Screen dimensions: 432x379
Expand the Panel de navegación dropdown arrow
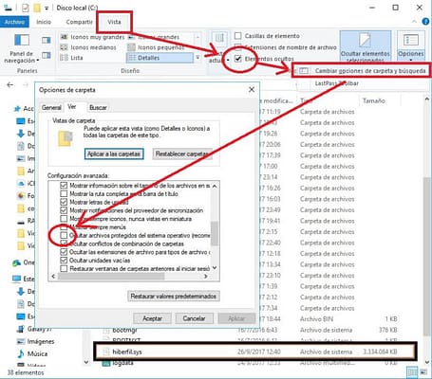point(38,61)
